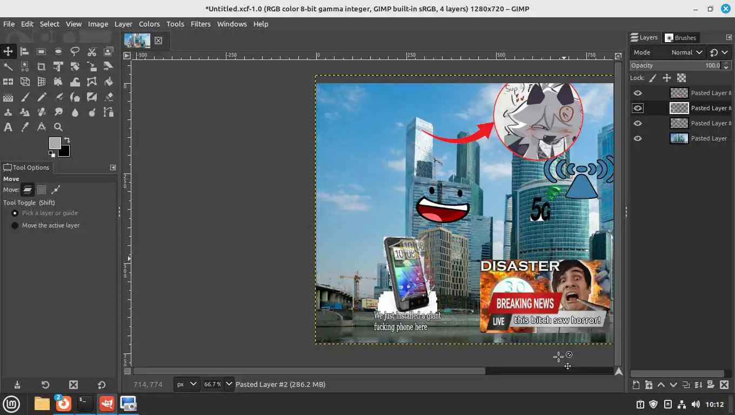
Task: Toggle the lock pixels brush icon
Action: 653,78
